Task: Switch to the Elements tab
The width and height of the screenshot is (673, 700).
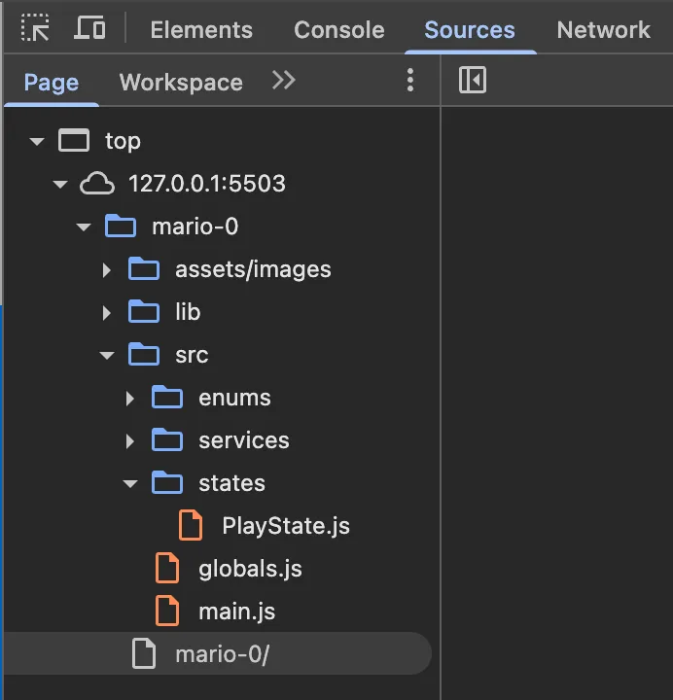Action: [201, 30]
